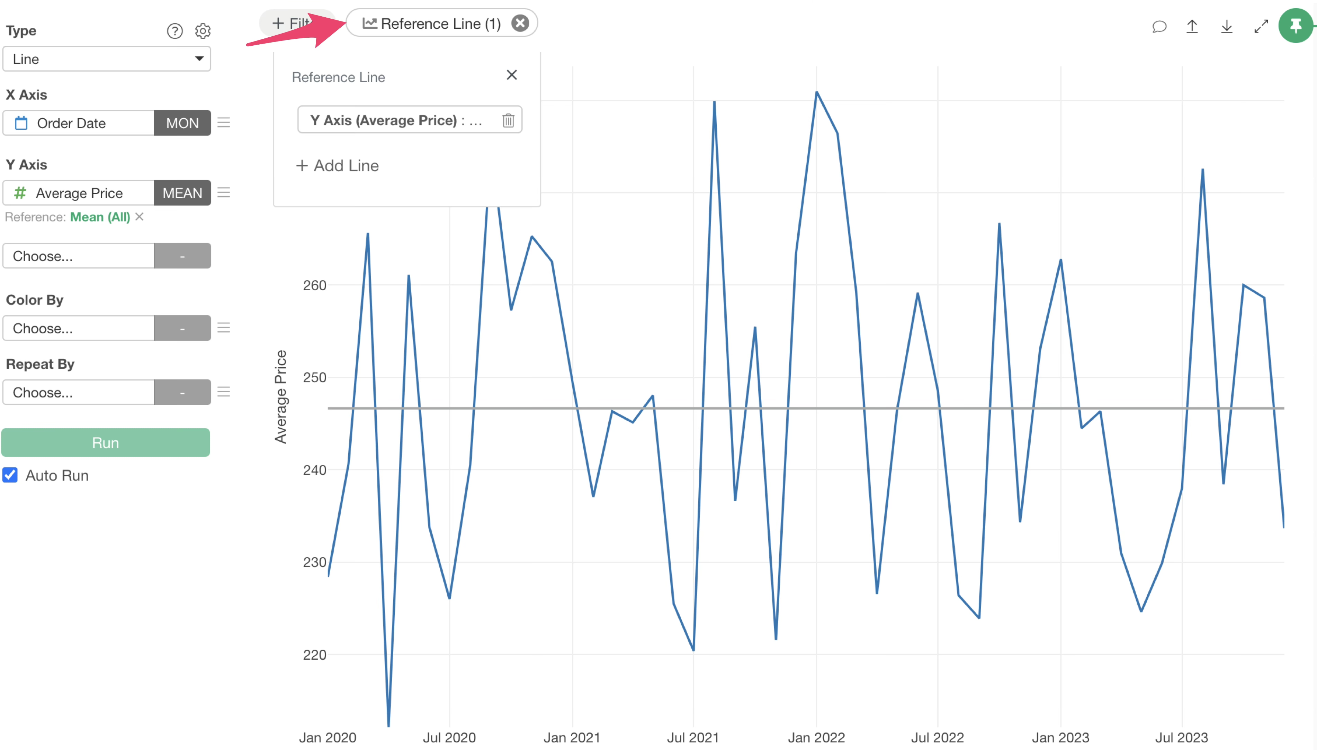This screenshot has height=750, width=1317.
Task: Click the green pin button
Action: 1295,26
